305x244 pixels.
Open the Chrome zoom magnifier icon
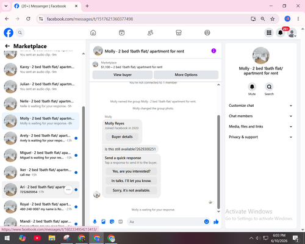pyautogui.click(x=263, y=19)
